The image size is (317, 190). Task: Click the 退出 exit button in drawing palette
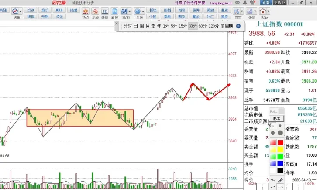(x=276, y=118)
